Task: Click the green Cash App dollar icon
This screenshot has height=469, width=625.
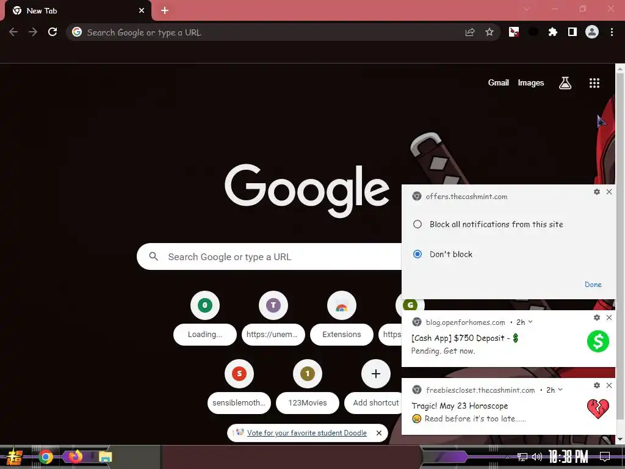Action: tap(598, 341)
